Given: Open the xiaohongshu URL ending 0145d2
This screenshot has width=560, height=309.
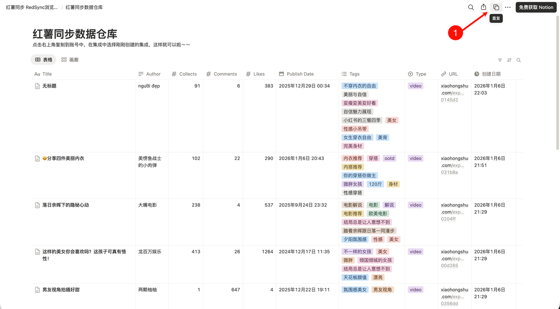Looking at the screenshot, I should coord(454,93).
